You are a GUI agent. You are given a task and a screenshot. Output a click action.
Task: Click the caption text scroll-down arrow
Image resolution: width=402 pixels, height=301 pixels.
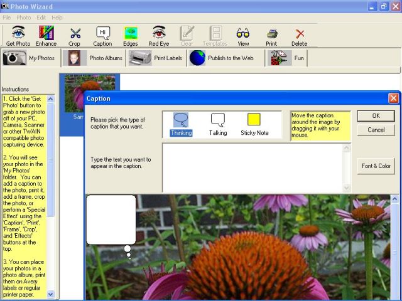tap(347, 188)
